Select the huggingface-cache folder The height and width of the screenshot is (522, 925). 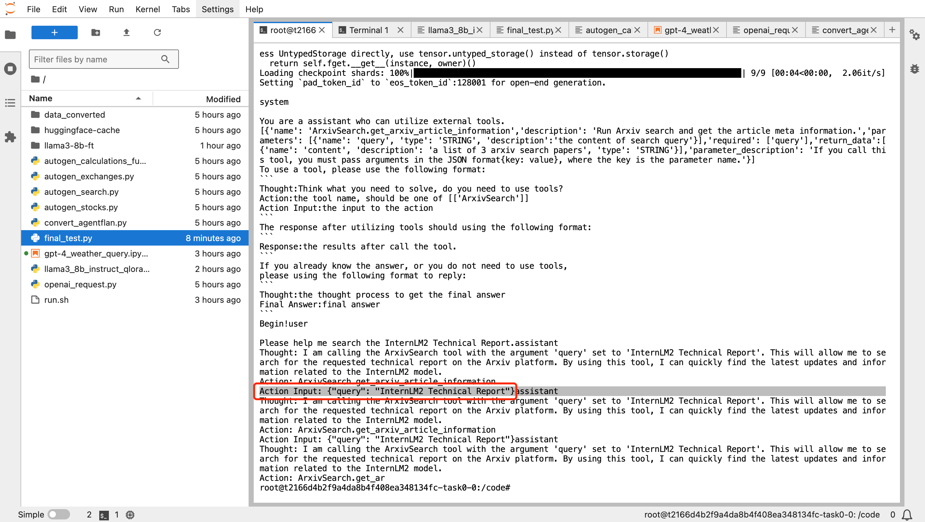(x=135, y=130)
